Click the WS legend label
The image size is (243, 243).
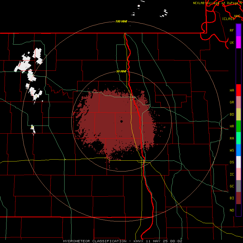(x=232, y=150)
